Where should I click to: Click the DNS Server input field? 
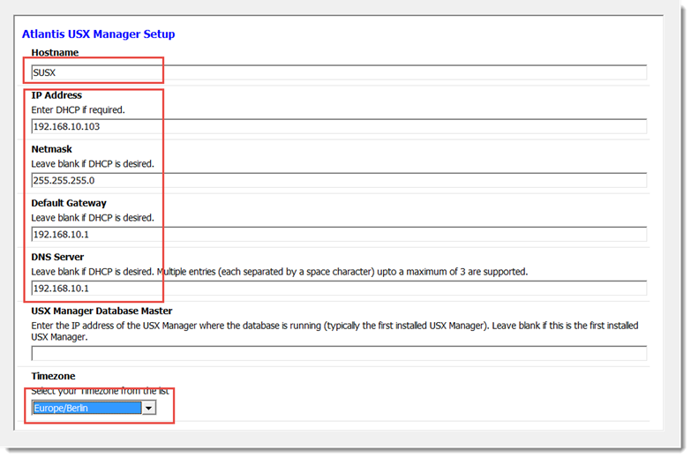click(339, 289)
